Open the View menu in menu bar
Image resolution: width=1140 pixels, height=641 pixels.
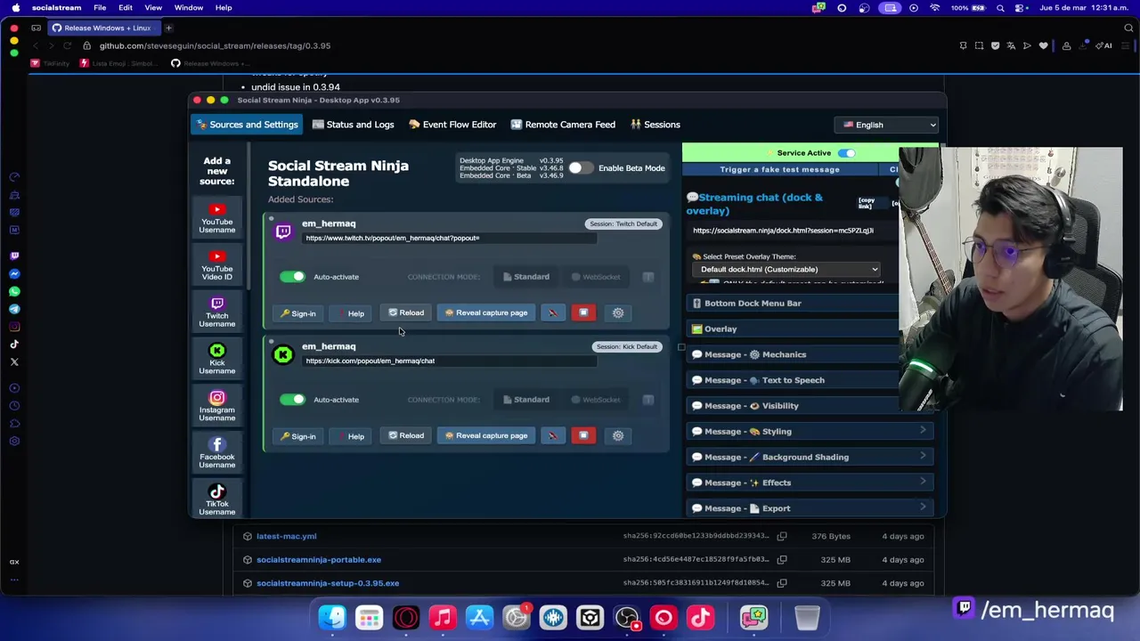click(153, 8)
